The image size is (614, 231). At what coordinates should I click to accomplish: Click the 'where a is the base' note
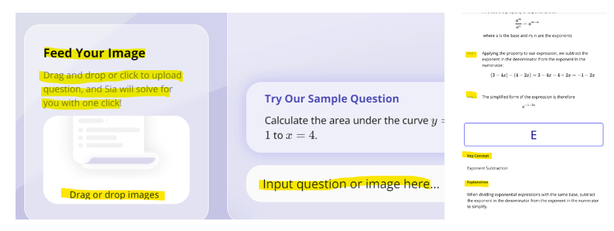tap(528, 36)
